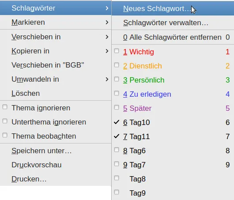
Task: Expand the Kopieren in submenu arrow
Action: pos(107,51)
